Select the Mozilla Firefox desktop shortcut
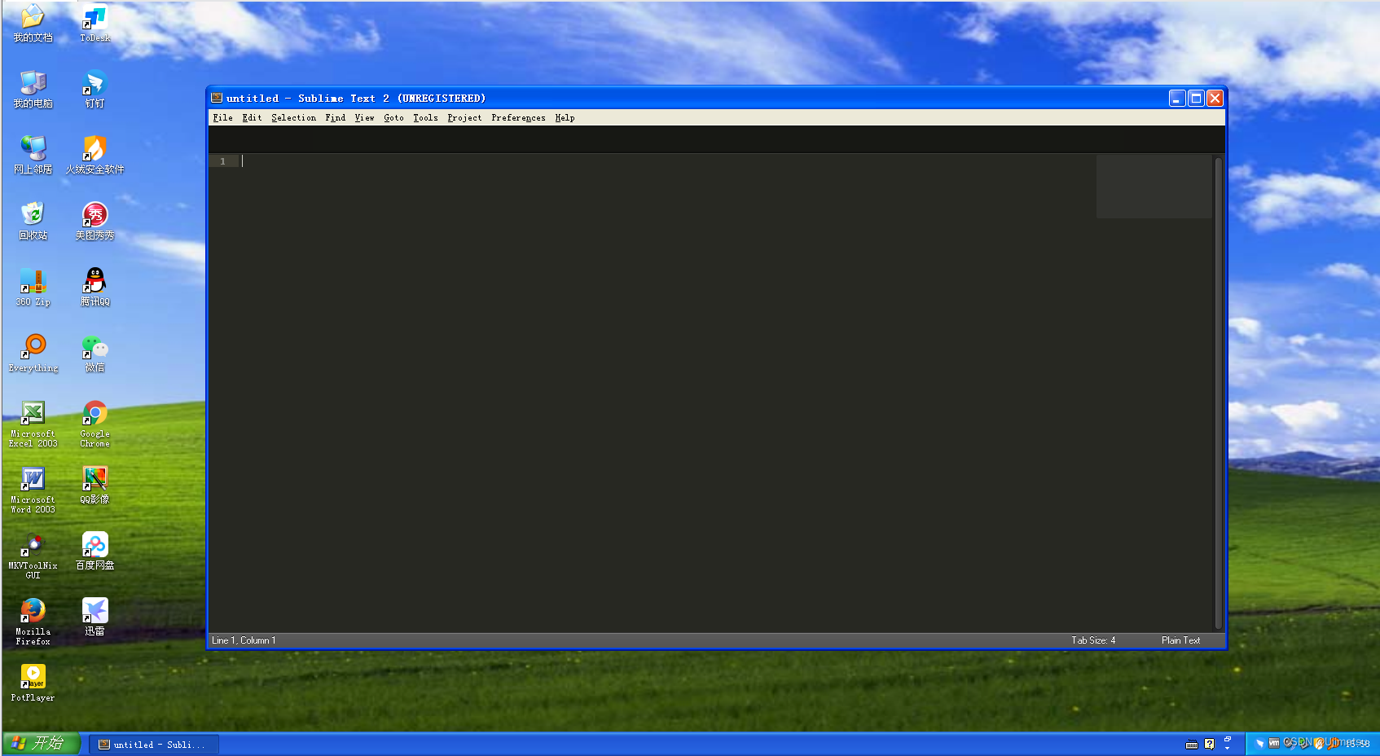The height and width of the screenshot is (756, 1380). (x=33, y=622)
